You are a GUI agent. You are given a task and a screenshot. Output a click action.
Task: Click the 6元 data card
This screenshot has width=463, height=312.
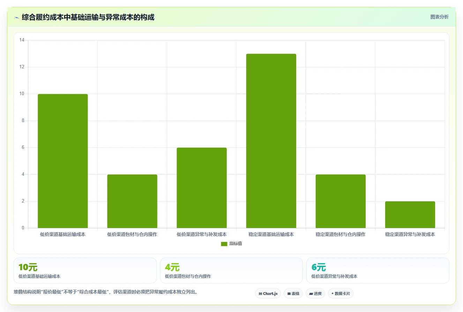[x=378, y=271]
